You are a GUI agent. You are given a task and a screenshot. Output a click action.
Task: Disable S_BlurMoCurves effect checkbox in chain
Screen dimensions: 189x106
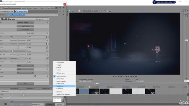(x=16, y=11)
